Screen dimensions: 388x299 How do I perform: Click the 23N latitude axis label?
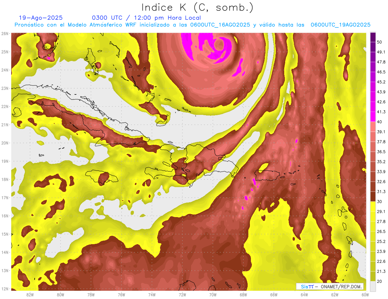pyautogui.click(x=5, y=88)
